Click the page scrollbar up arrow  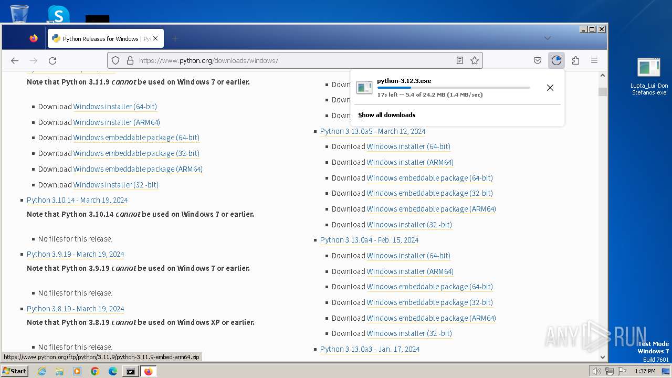603,76
